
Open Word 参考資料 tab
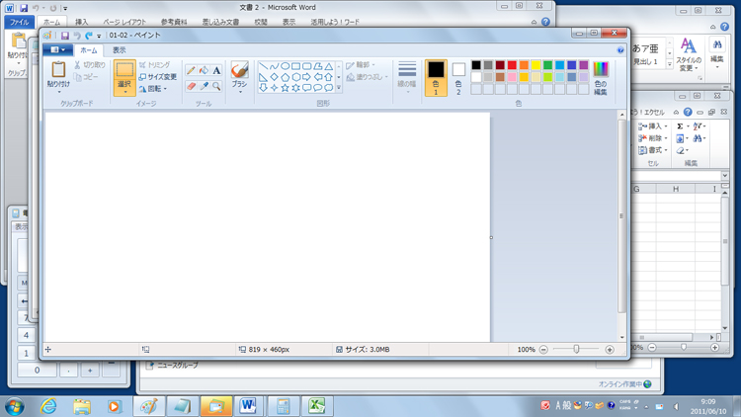174,22
